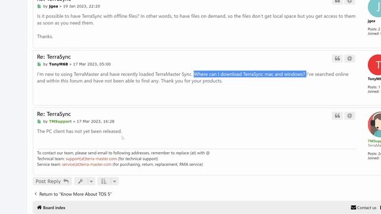The height and width of the screenshot is (214, 381).
Task: Click date "17 Mar 2023, 05:00"
Action: [92, 64]
